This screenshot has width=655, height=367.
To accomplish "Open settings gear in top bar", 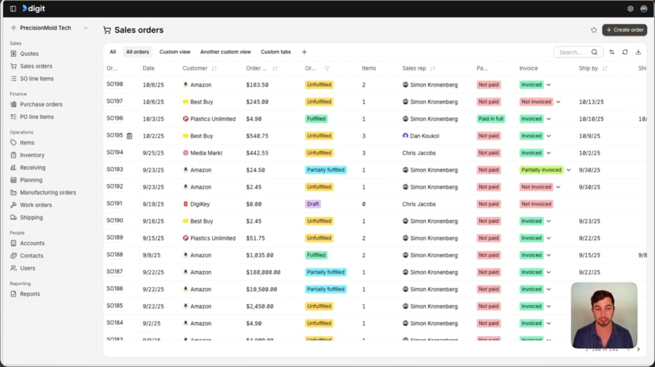I will pos(630,9).
